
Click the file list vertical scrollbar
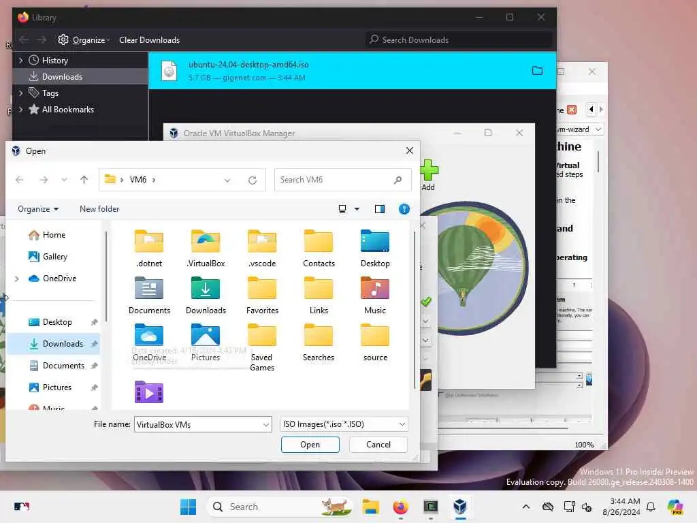[415, 310]
